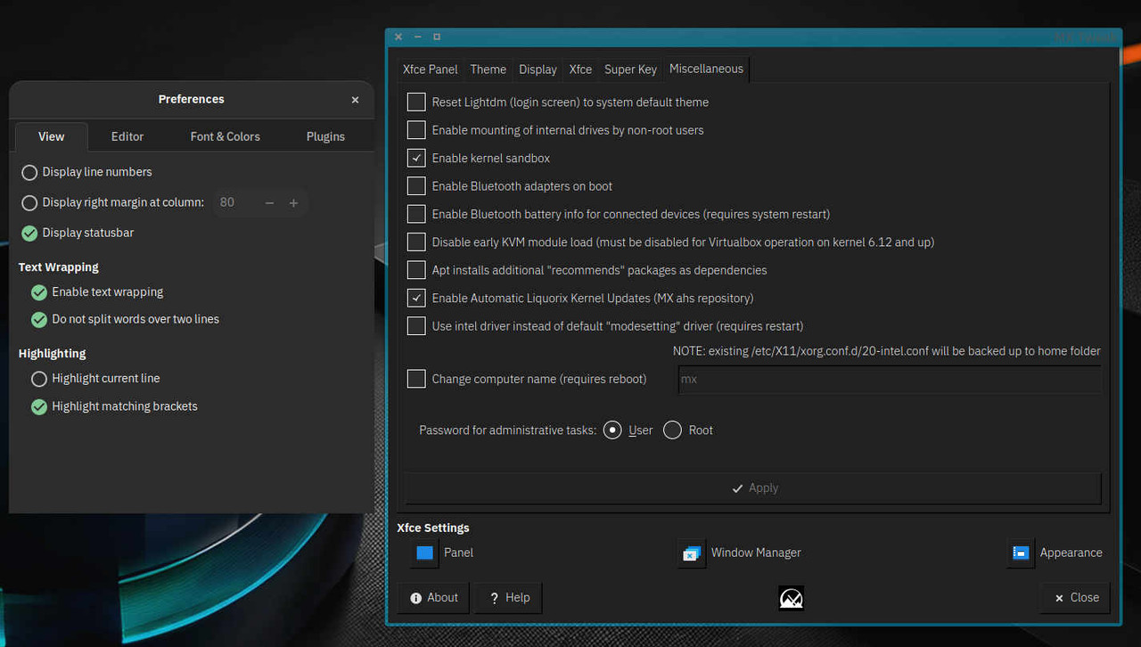Viewport: 1141px width, 647px height.
Task: Toggle Display right margin at column
Action: pos(112,202)
